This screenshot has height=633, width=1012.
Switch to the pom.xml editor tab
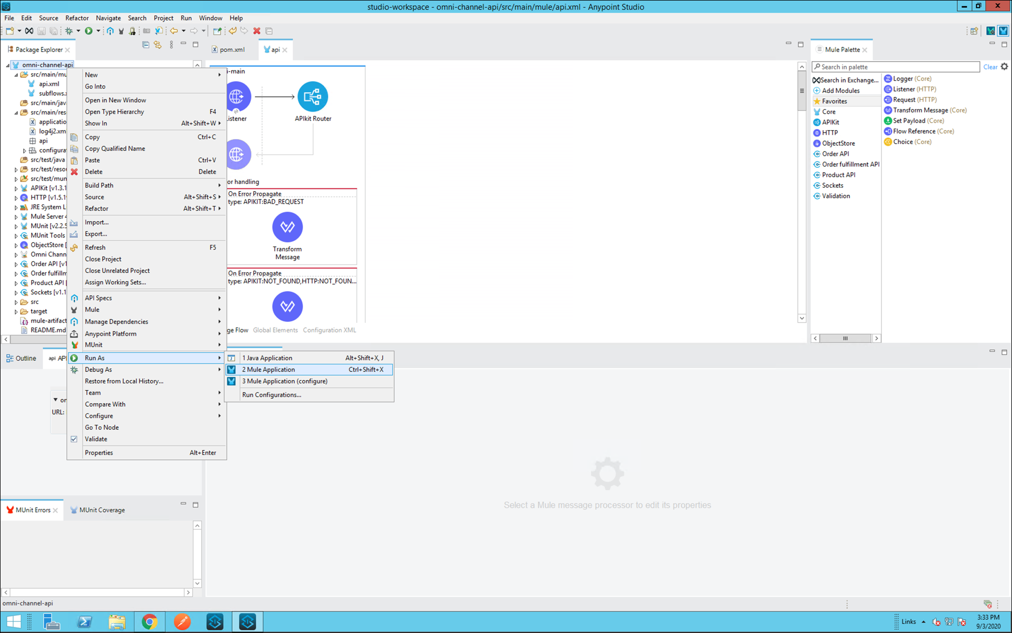(229, 50)
